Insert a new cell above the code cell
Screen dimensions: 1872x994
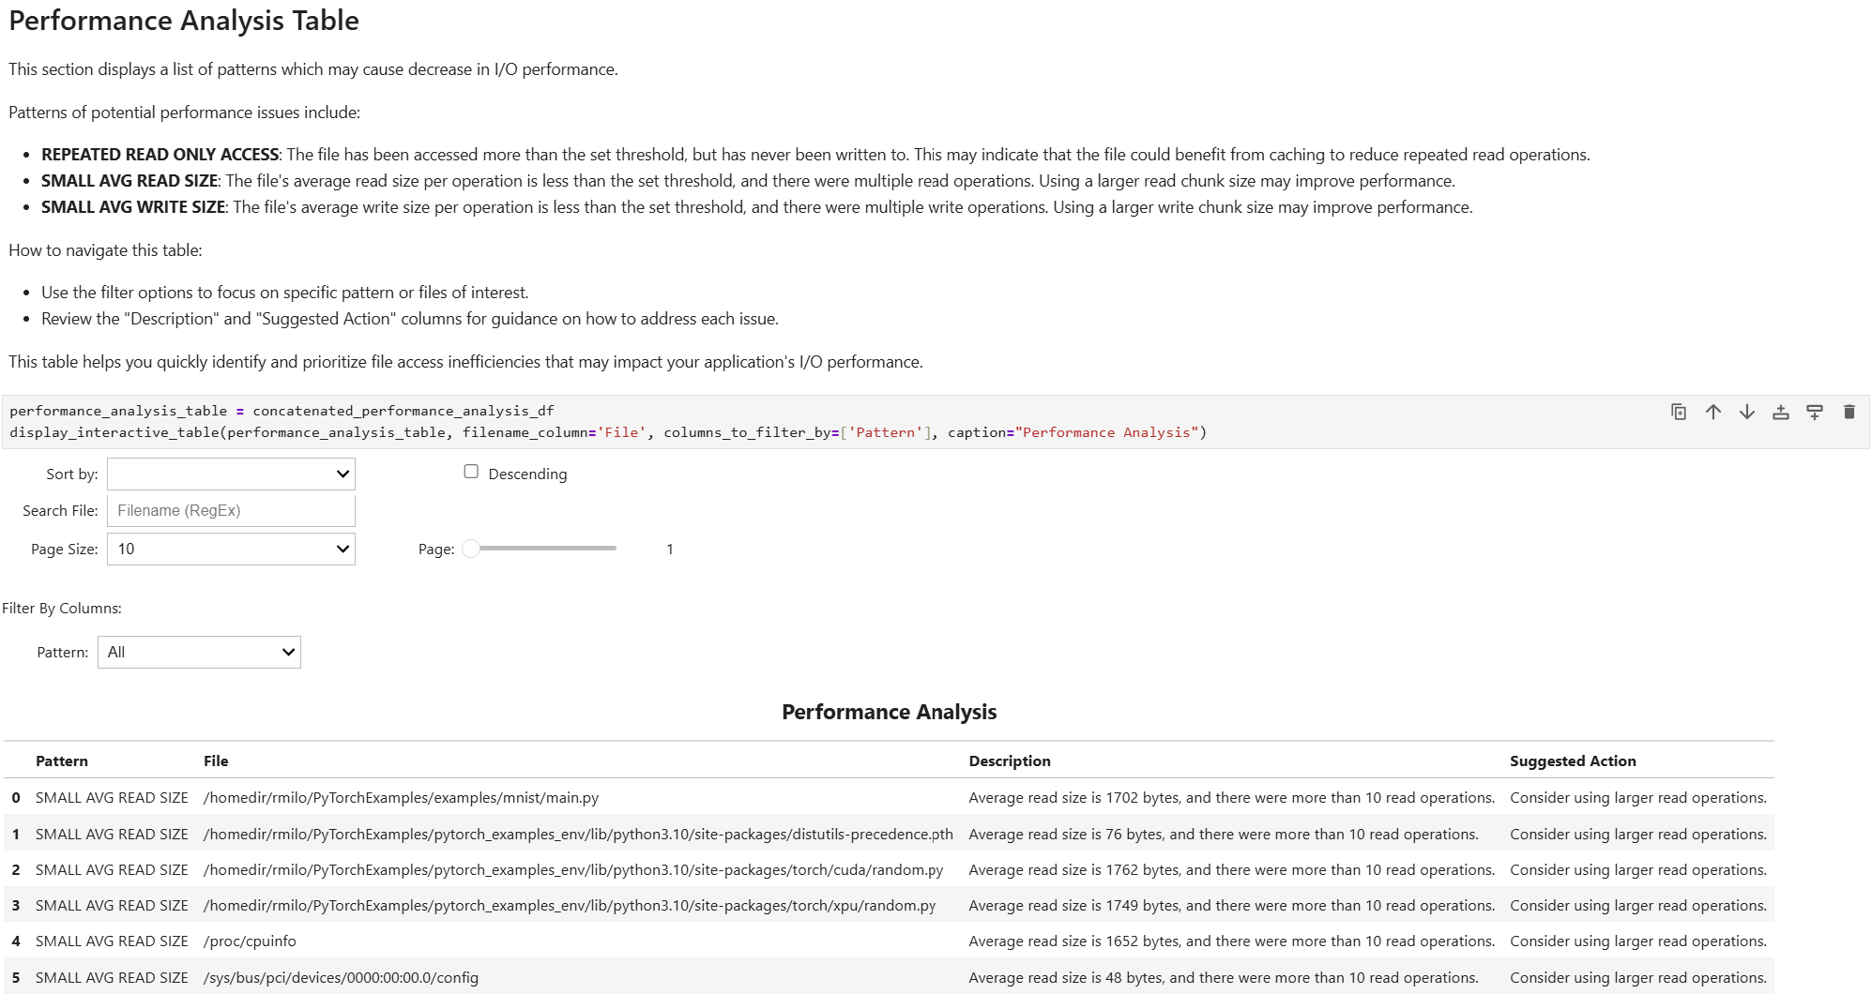click(x=1780, y=413)
